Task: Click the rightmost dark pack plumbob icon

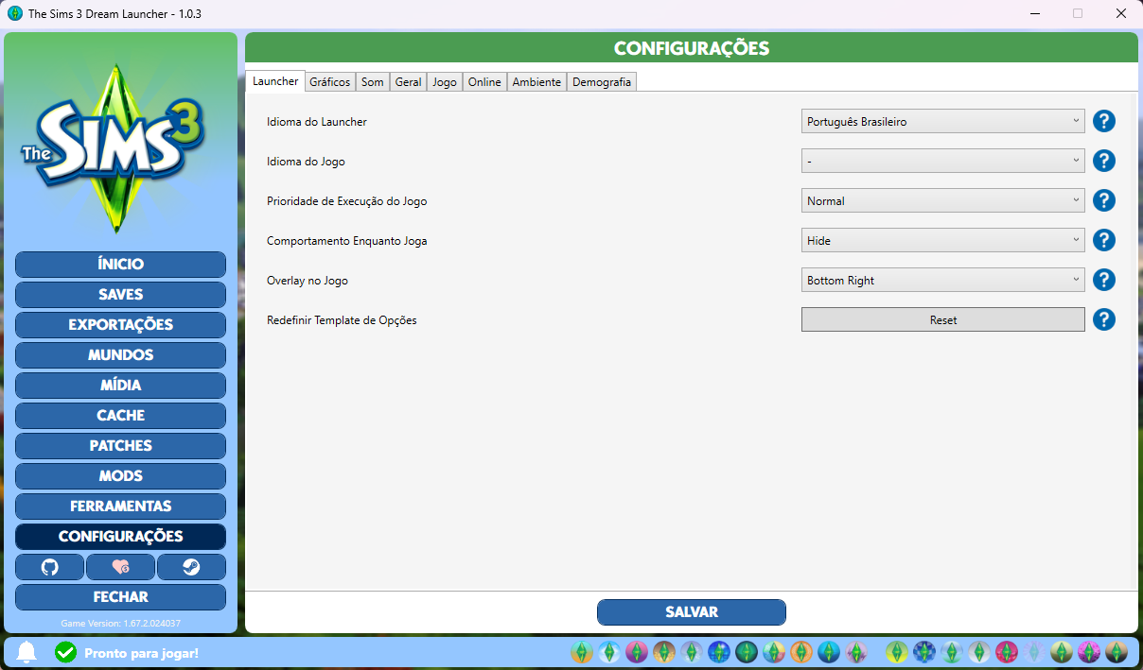Action: (1117, 652)
